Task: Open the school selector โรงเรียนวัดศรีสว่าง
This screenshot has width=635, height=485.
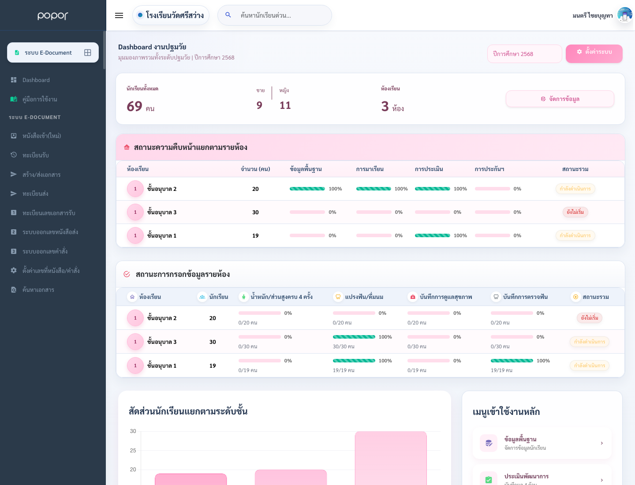Action: click(x=171, y=15)
